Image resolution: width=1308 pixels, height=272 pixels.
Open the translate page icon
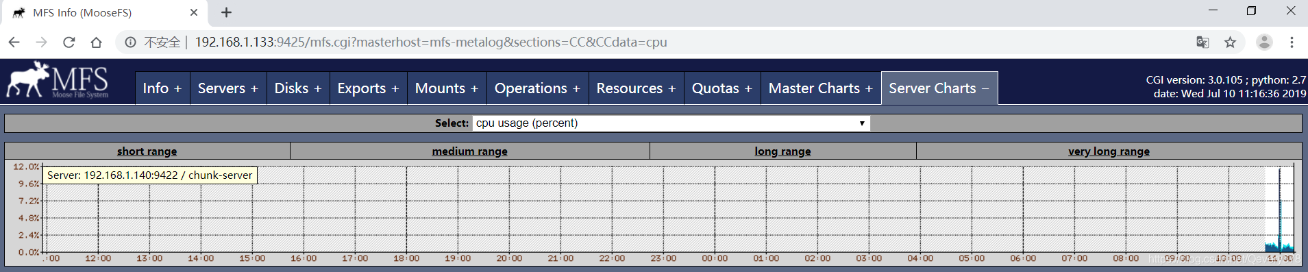pos(1202,42)
